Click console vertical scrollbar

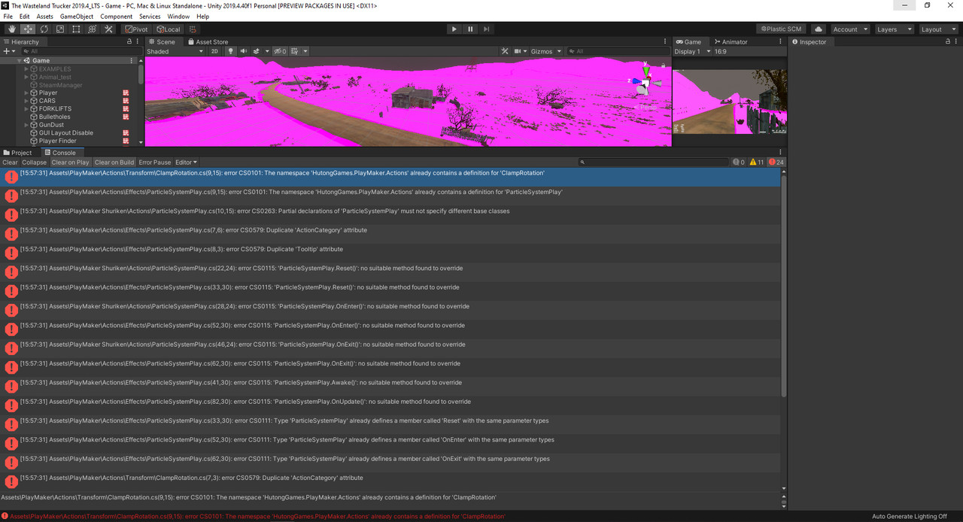(x=784, y=286)
